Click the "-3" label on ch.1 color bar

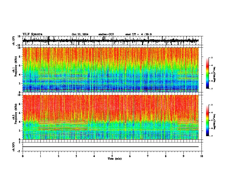(212, 57)
